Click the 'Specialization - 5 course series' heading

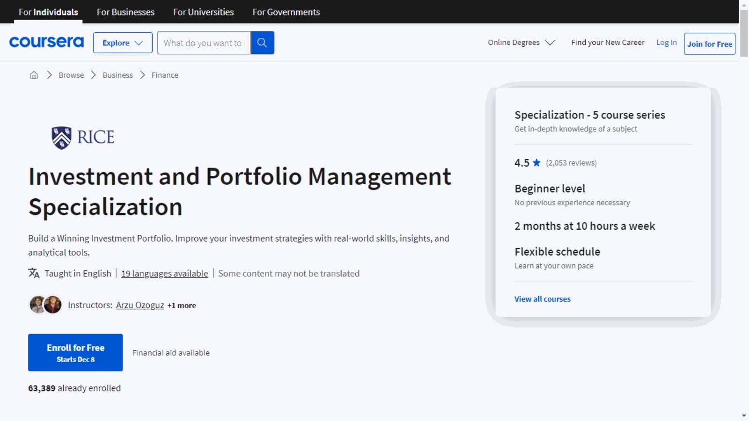coord(590,115)
